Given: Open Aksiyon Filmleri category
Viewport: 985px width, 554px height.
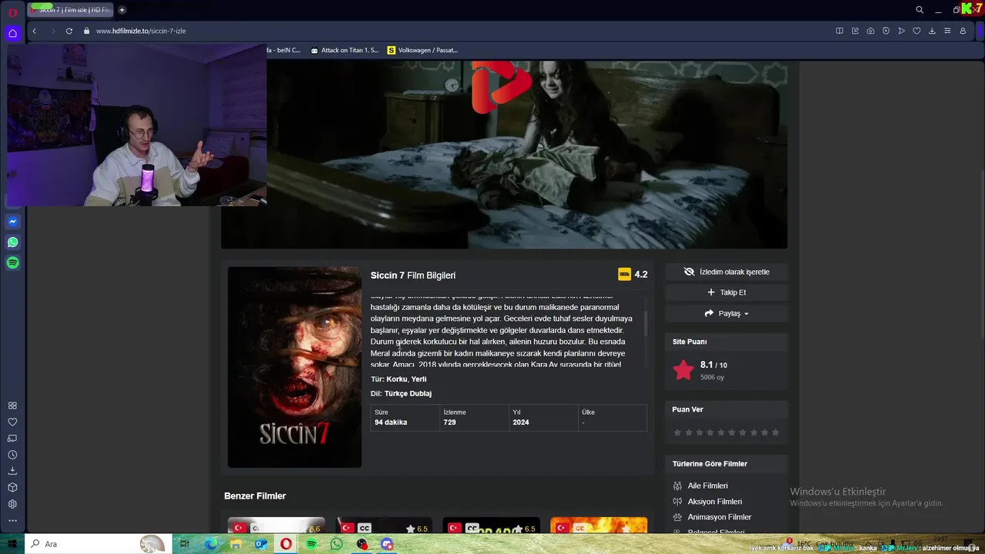Looking at the screenshot, I should coord(715,502).
